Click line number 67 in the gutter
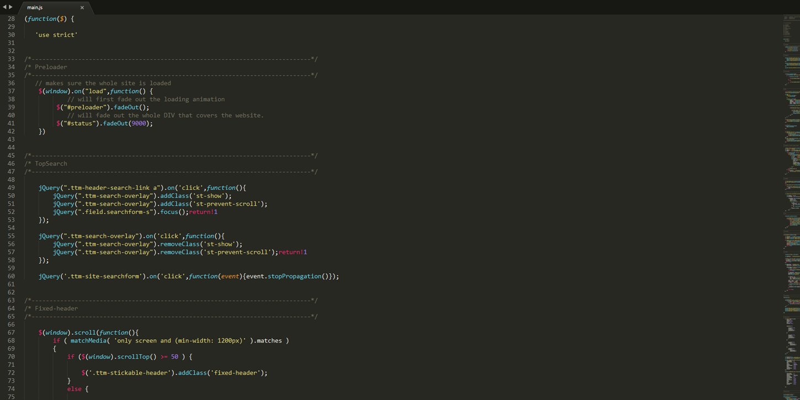The height and width of the screenshot is (400, 800). point(11,333)
